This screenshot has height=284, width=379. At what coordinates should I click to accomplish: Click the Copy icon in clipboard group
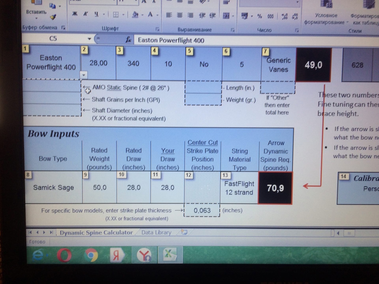53,6
